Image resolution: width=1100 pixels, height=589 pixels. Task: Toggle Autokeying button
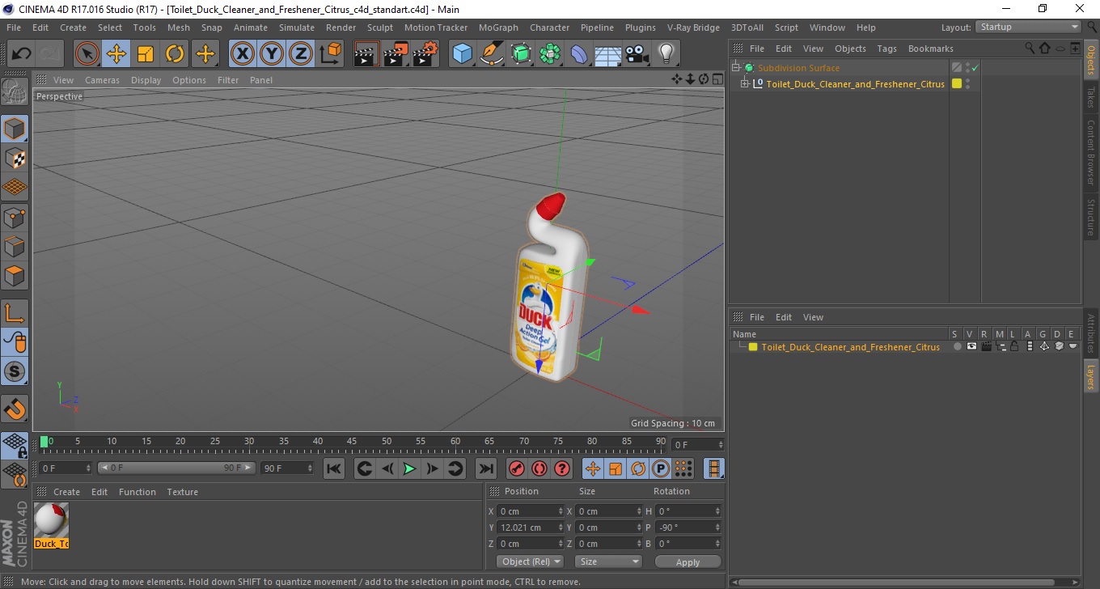[x=539, y=468]
